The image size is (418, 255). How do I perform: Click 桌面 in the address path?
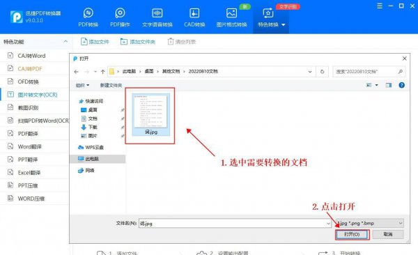click(149, 71)
